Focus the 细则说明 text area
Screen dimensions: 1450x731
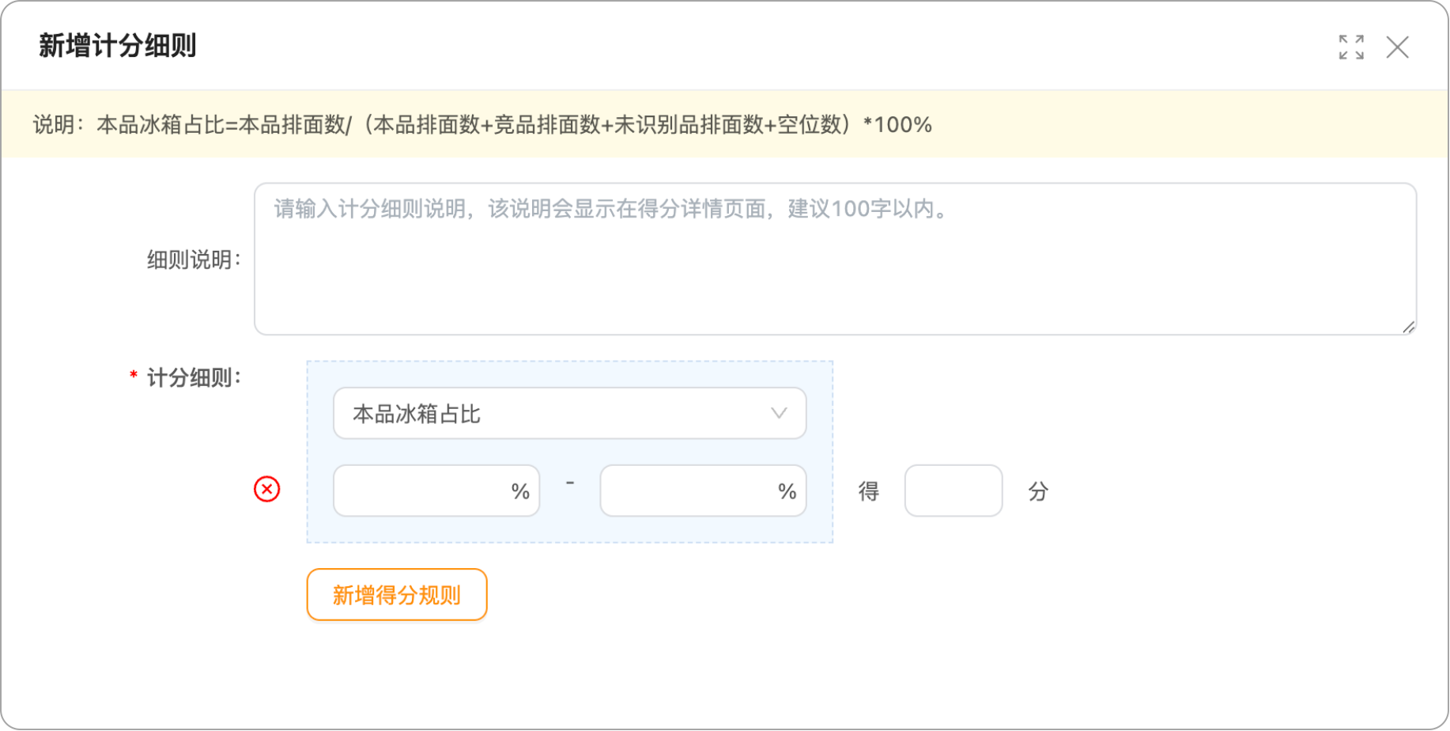pyautogui.click(x=835, y=259)
